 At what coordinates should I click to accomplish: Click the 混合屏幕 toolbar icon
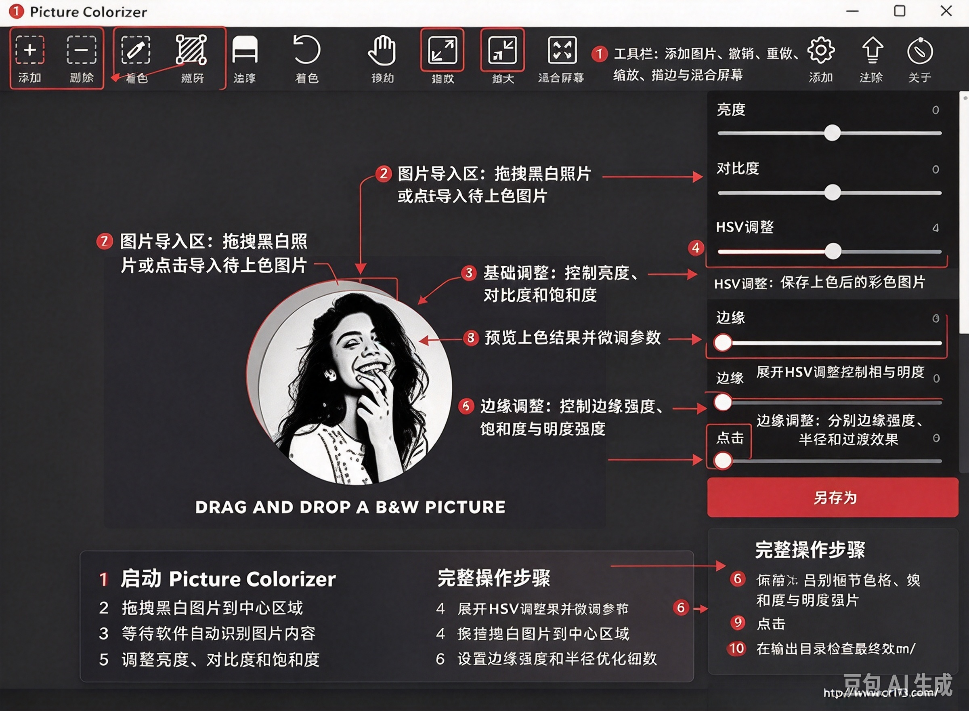pyautogui.click(x=562, y=50)
